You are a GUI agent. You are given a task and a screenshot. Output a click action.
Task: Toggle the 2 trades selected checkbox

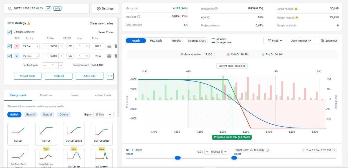point(9,32)
